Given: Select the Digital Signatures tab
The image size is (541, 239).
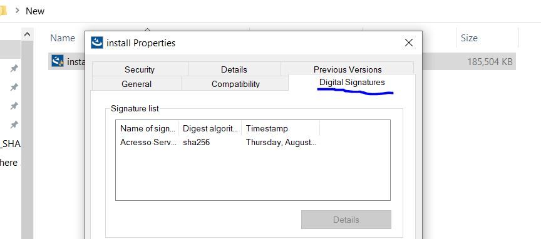Looking at the screenshot, I should click(352, 83).
